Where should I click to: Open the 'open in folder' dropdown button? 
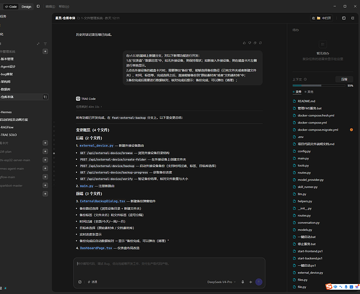point(321,18)
